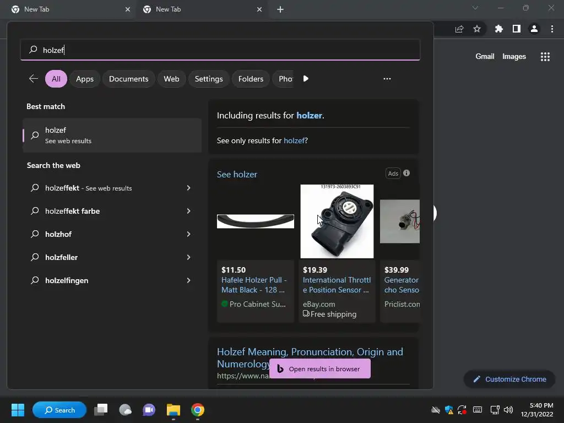Open International Throttle Position Sensor link

coord(337,285)
